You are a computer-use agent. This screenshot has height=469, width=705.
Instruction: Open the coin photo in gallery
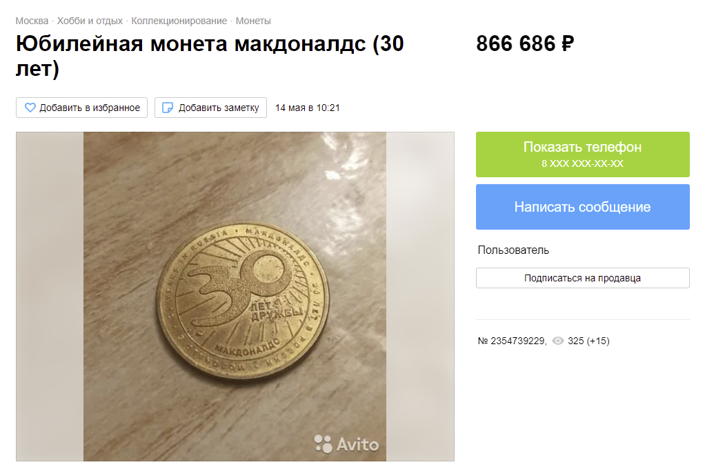(x=235, y=297)
